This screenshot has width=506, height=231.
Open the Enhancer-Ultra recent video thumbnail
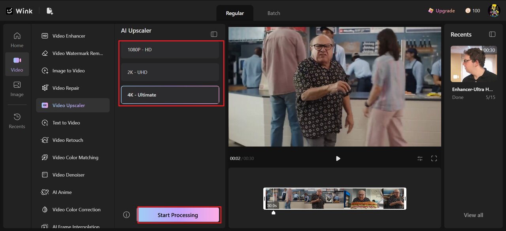474,64
